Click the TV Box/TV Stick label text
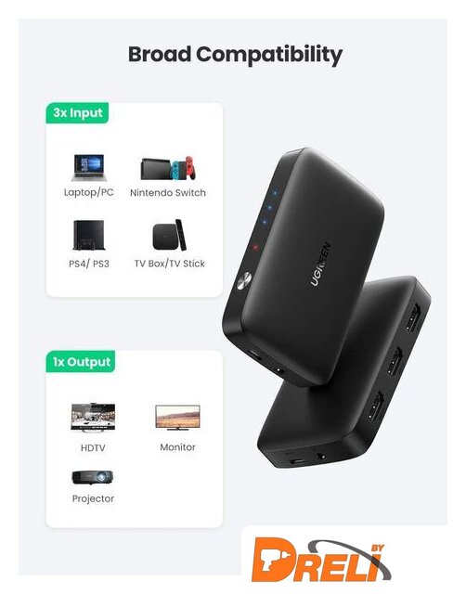 point(169,264)
